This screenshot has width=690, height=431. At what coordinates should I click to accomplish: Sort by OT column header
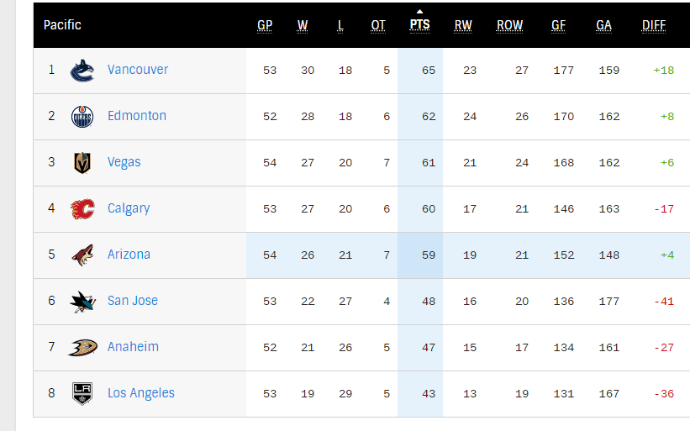378,25
